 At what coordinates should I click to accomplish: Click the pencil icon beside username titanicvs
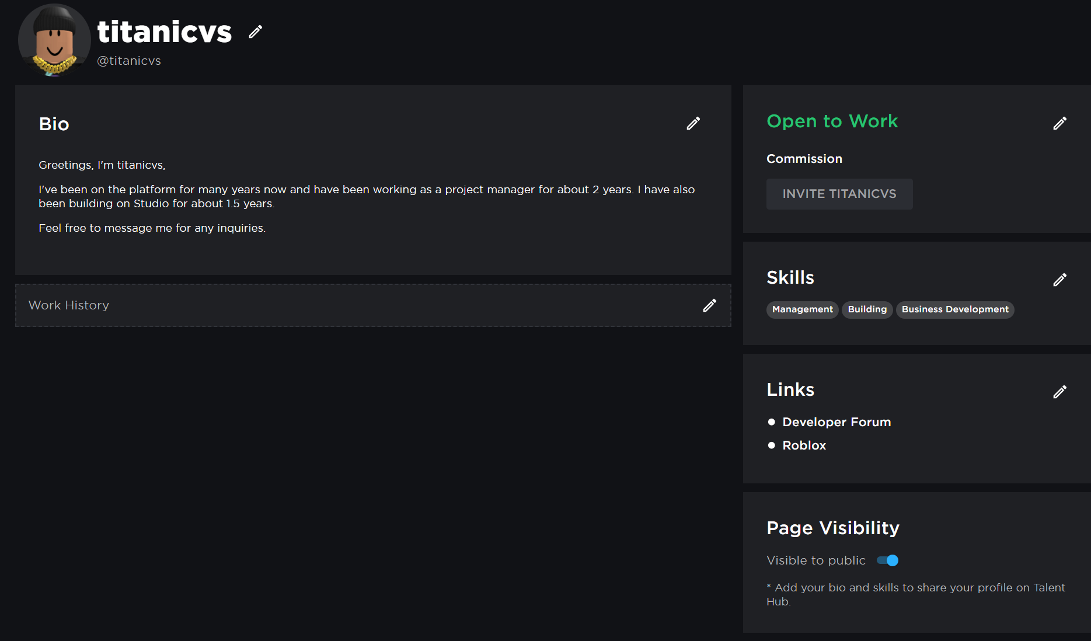255,32
